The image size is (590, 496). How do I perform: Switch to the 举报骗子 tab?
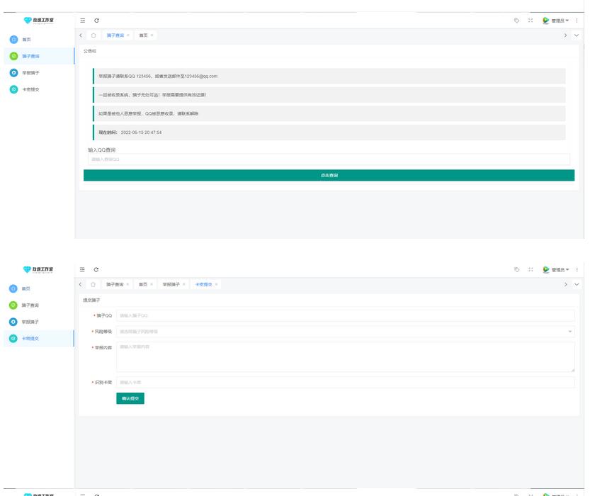(x=171, y=284)
